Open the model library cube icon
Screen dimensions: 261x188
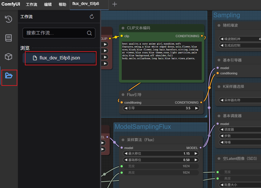9,57
